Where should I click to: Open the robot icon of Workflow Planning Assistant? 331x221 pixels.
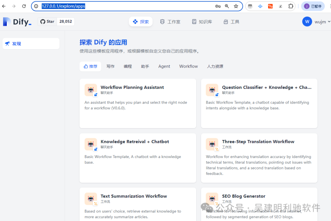(x=91, y=90)
